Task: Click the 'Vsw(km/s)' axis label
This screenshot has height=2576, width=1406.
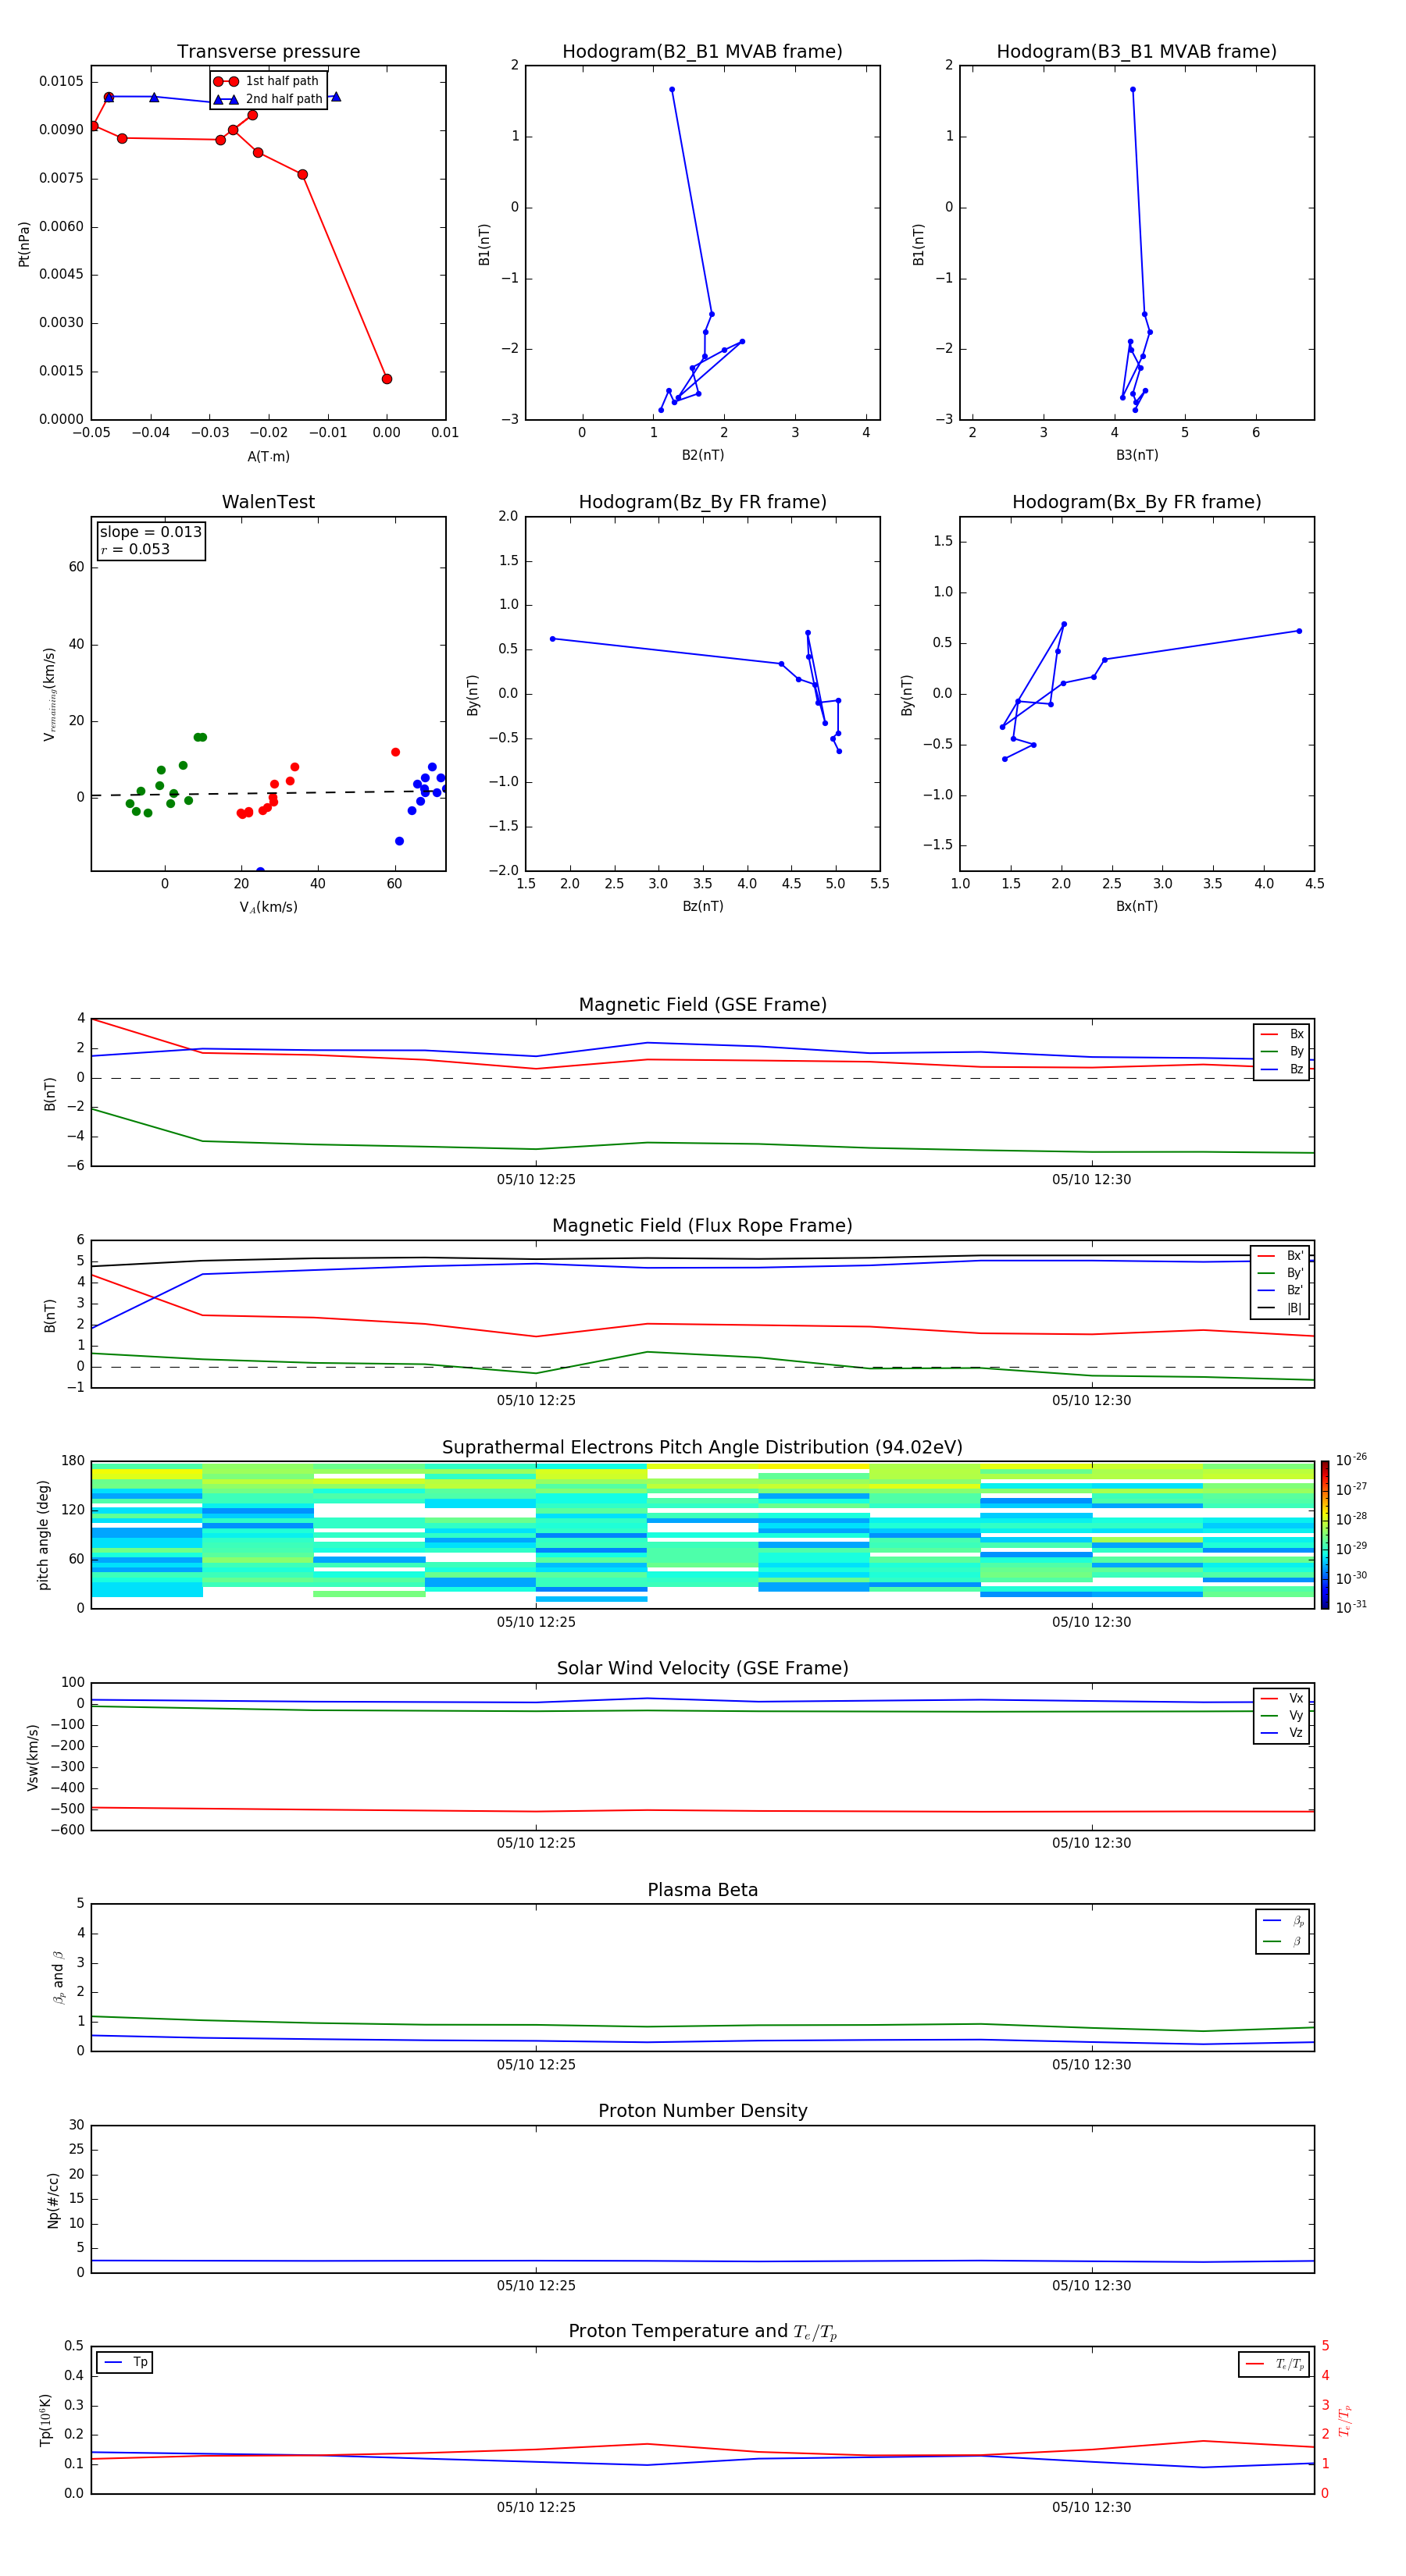Action: click(33, 1757)
